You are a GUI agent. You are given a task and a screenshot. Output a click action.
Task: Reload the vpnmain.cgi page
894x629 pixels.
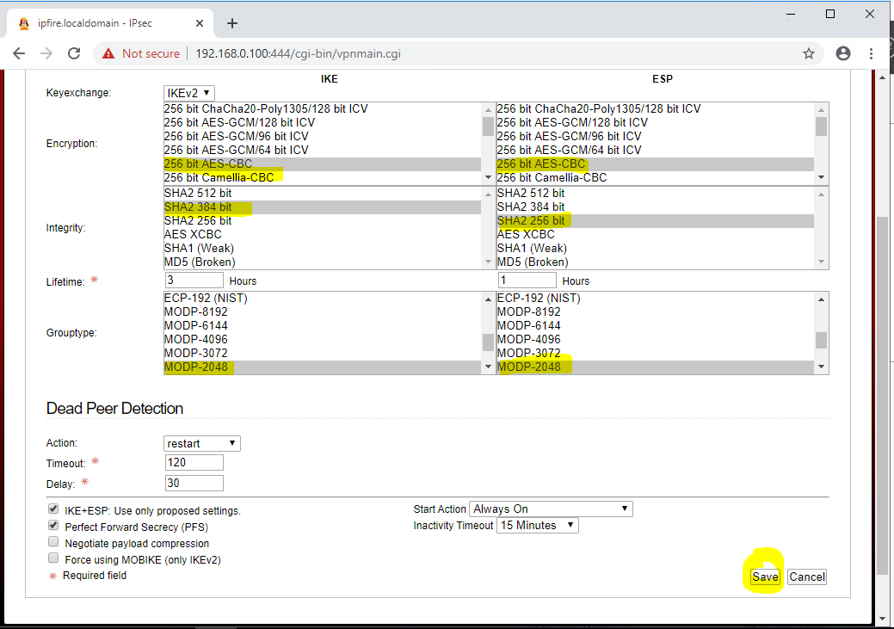[74, 52]
